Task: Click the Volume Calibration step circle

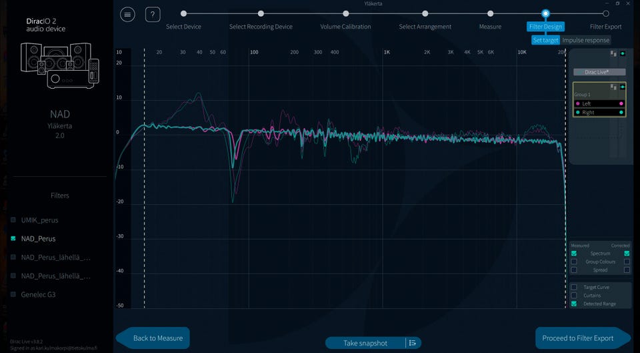Action: coord(346,13)
